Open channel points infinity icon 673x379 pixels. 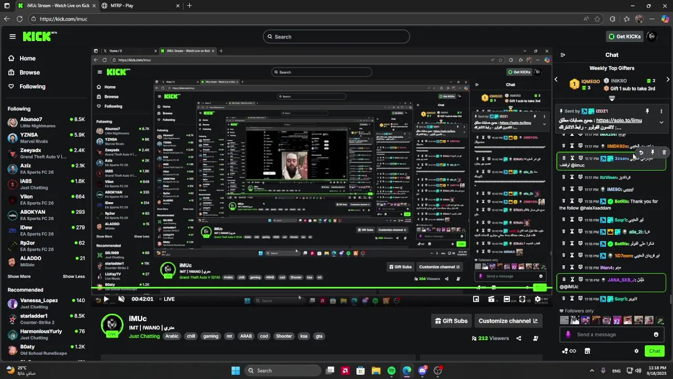click(x=569, y=351)
